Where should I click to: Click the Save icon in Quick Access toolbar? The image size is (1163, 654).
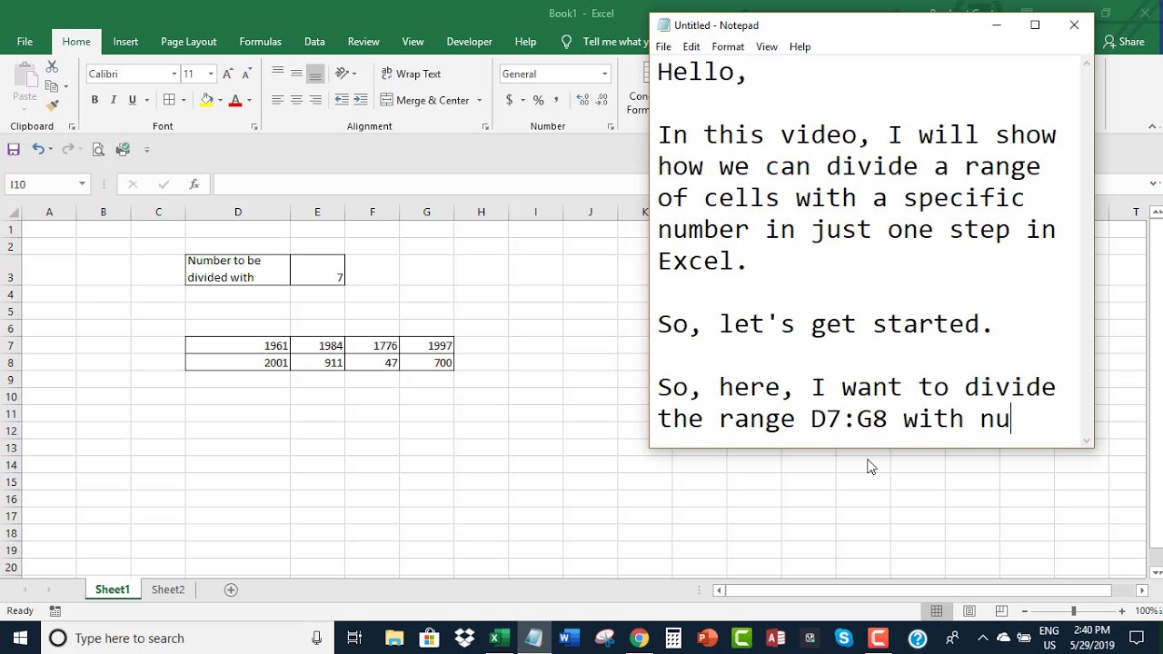[14, 149]
